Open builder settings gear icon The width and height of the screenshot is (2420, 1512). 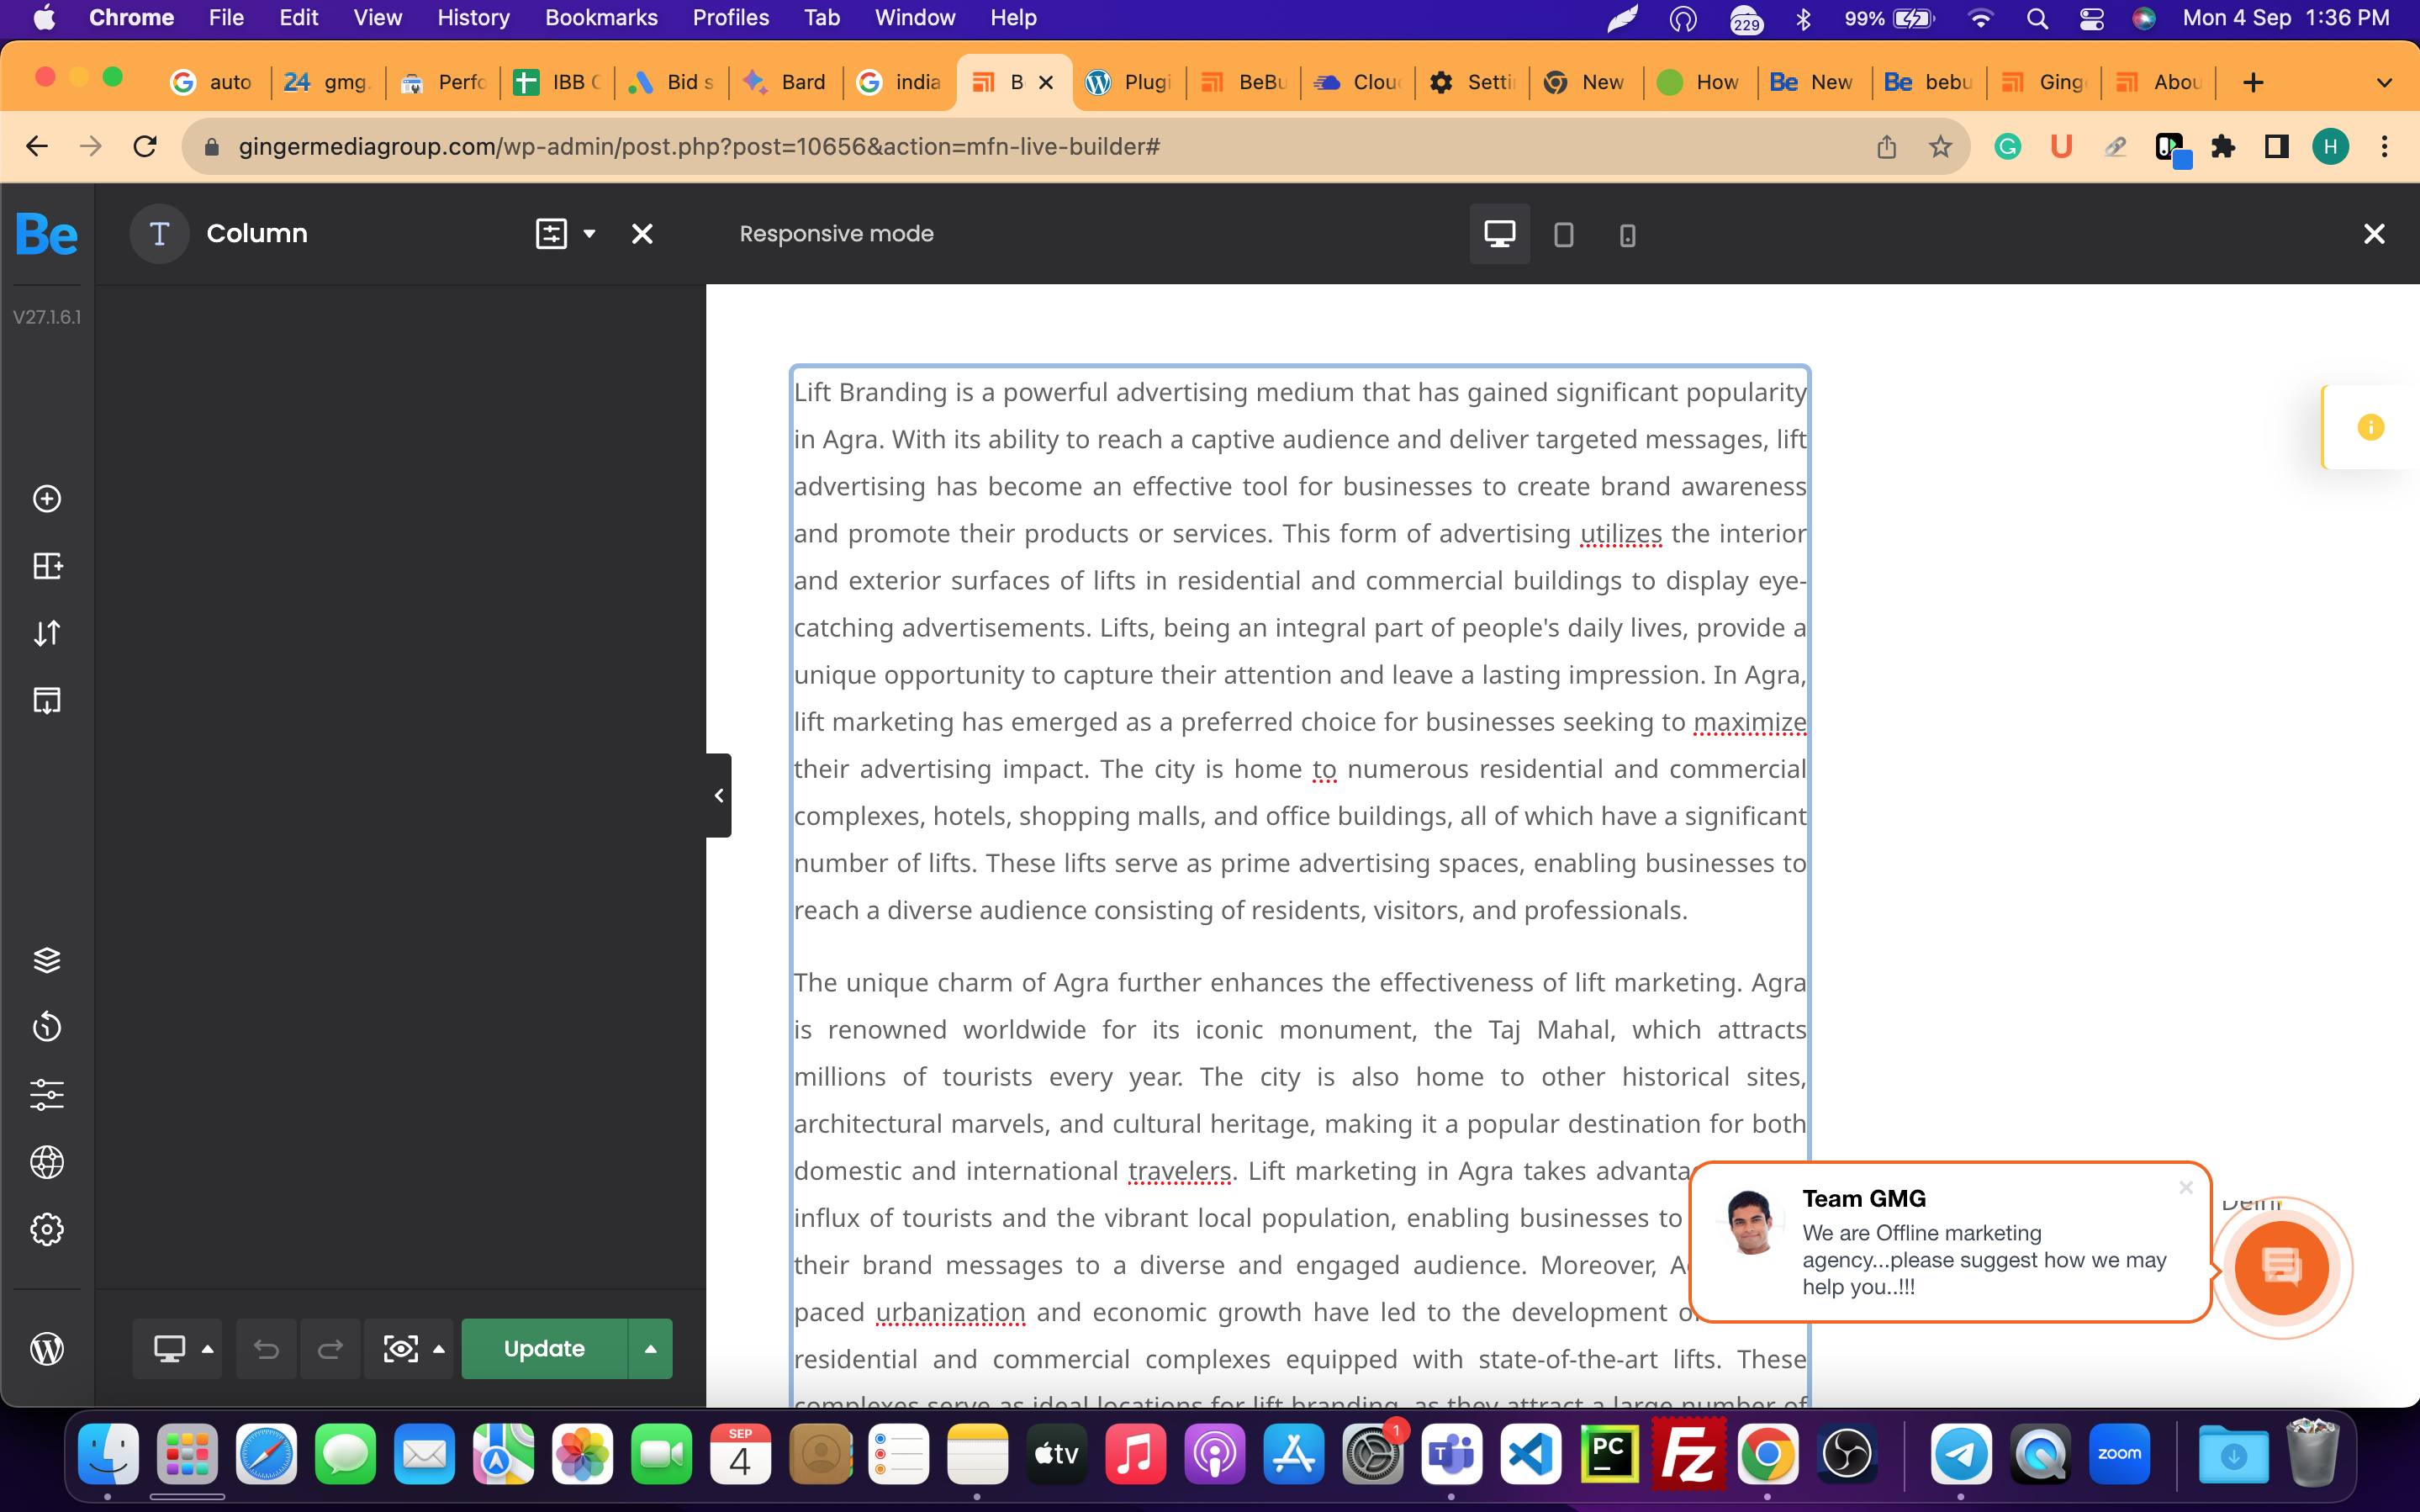tap(47, 1229)
